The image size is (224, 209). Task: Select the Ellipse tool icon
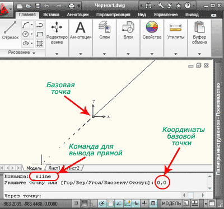(26, 44)
